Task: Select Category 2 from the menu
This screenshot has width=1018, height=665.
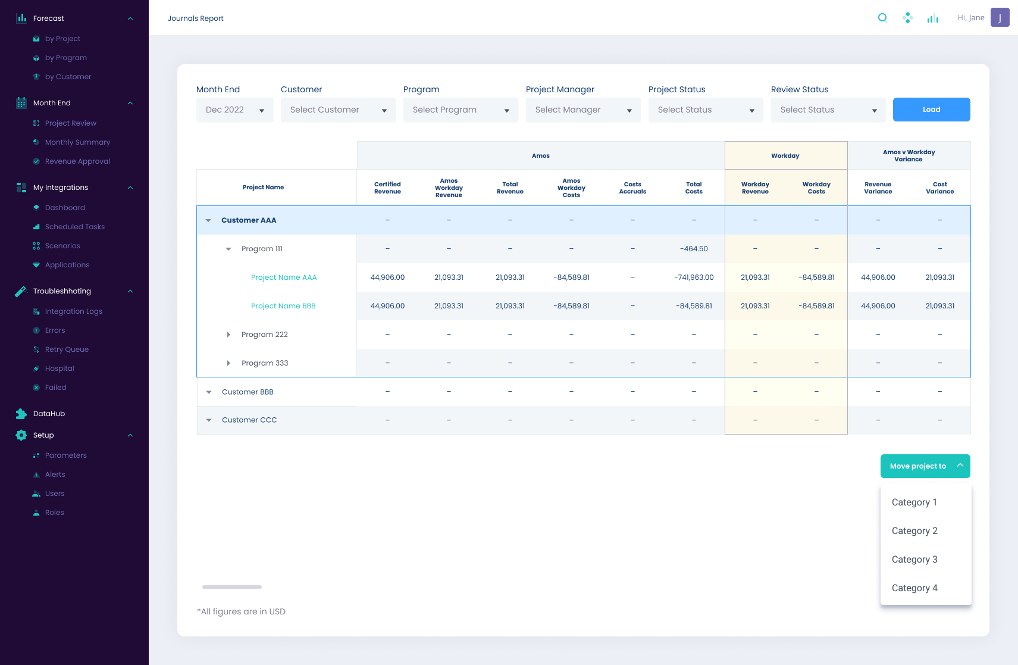Action: (914, 531)
